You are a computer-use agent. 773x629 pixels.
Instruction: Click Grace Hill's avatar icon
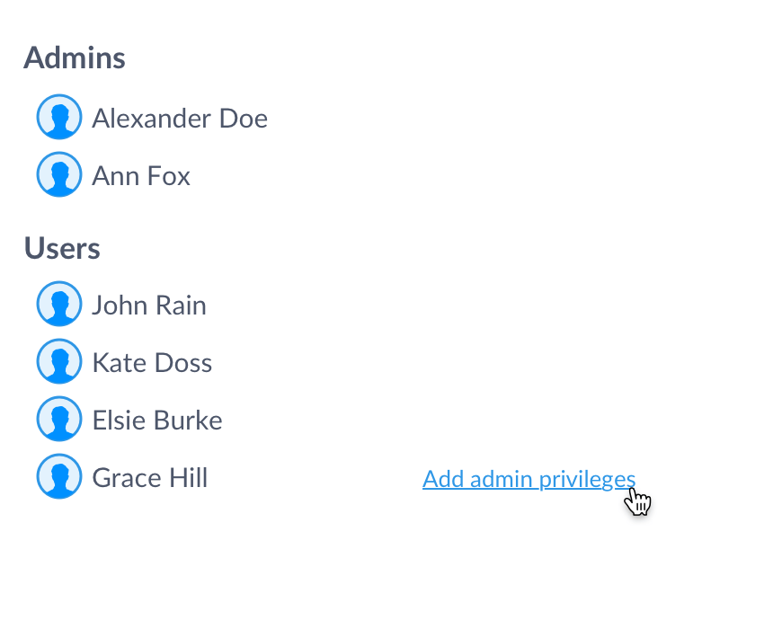pos(59,476)
